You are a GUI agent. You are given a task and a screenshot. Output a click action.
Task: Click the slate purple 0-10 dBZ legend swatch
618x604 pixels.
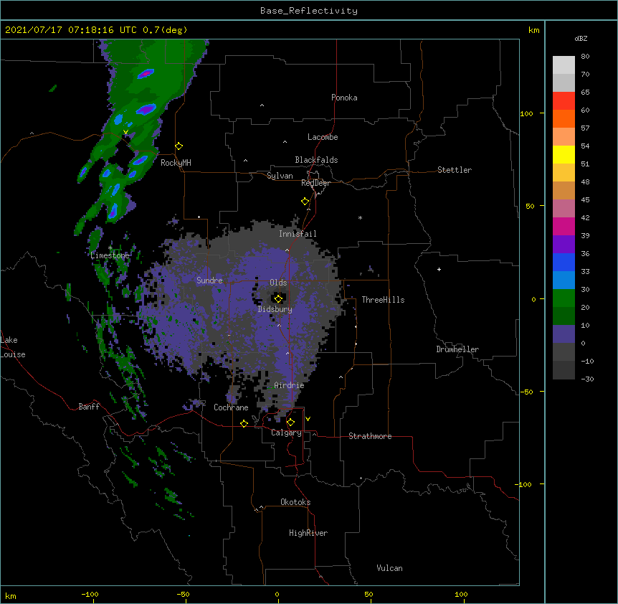click(x=564, y=334)
